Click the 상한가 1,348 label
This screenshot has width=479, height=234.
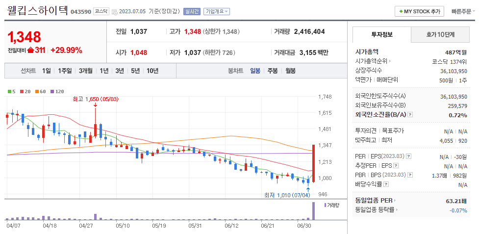click(221, 31)
